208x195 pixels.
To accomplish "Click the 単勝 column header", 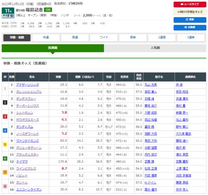I will pyautogui.click(x=58, y=77).
